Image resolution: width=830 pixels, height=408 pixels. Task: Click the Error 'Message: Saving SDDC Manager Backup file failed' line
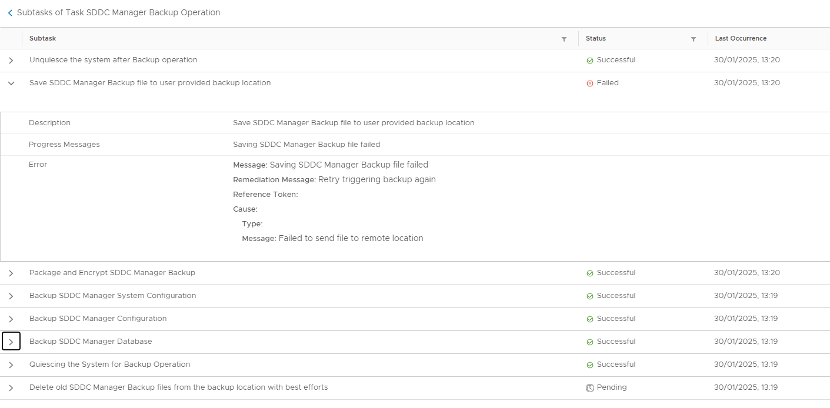pos(331,165)
